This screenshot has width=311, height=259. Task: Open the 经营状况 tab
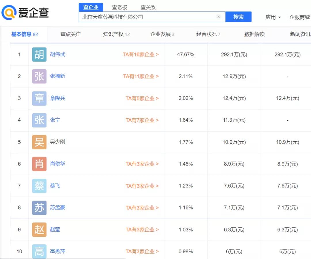coord(208,34)
